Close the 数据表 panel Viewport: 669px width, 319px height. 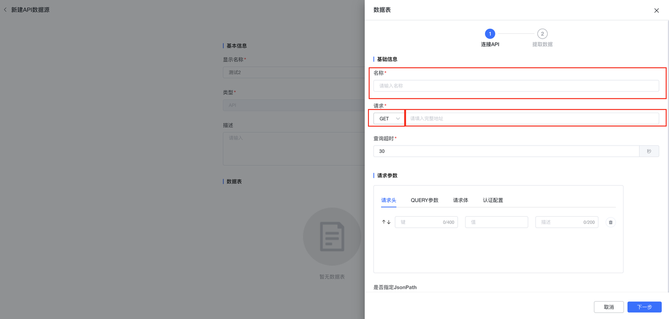656,10
